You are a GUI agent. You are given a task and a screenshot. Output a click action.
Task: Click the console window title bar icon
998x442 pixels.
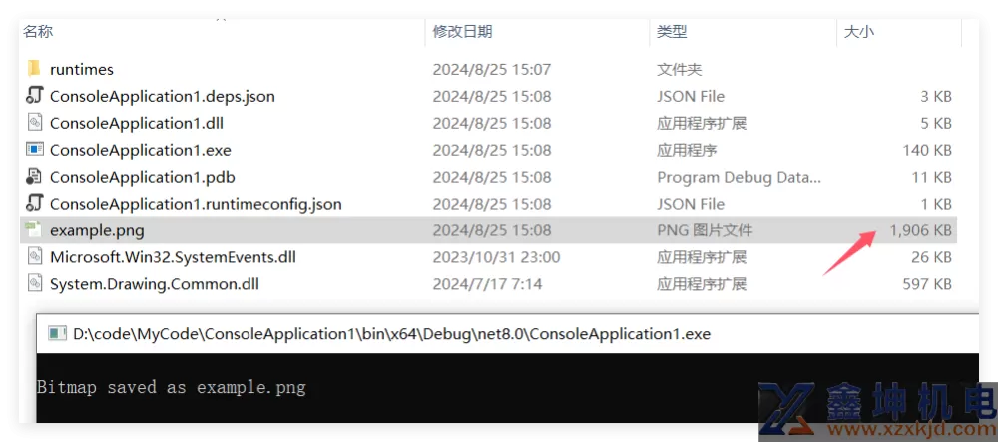(x=58, y=333)
